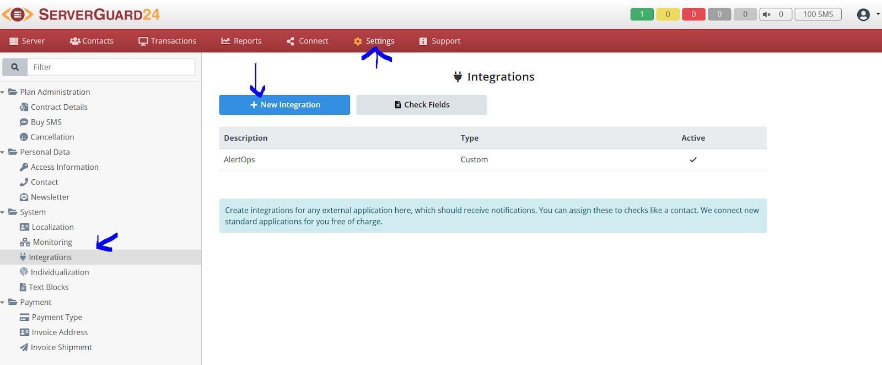
Task: Open Access Information key icon item
Action: click(24, 167)
